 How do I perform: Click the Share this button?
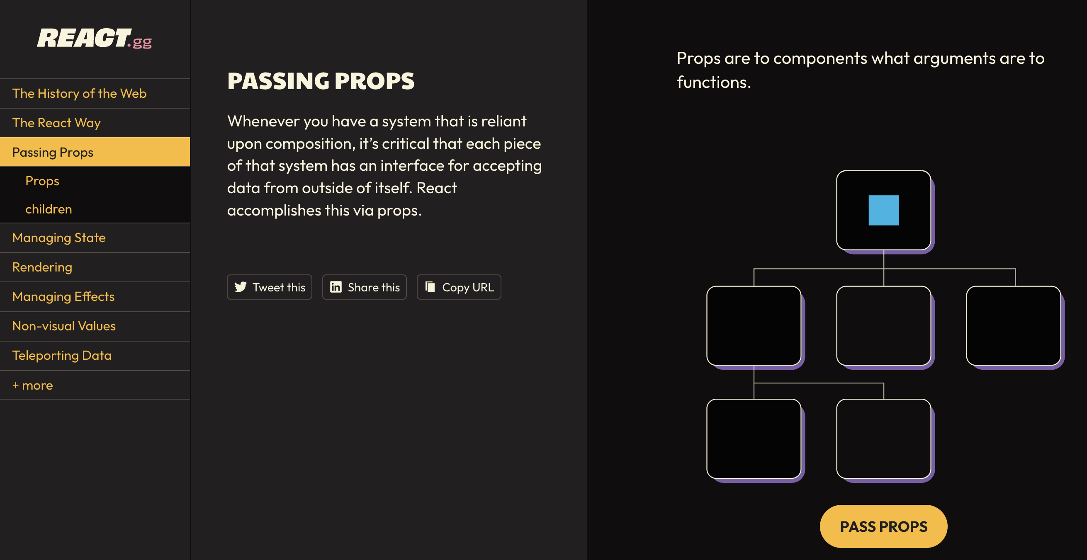coord(365,287)
